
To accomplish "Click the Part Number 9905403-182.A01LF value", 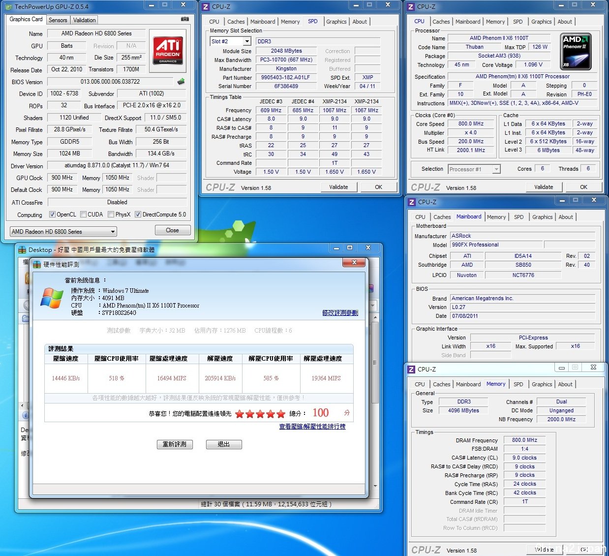I will (285, 78).
